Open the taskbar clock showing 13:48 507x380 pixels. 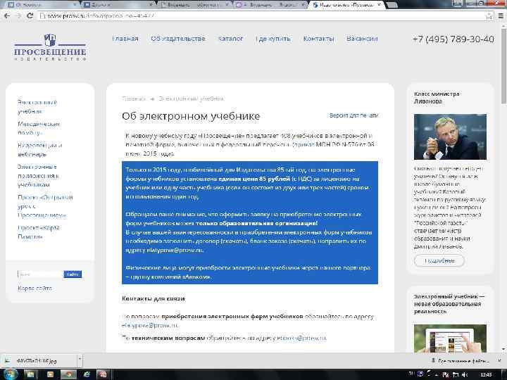(x=486, y=374)
